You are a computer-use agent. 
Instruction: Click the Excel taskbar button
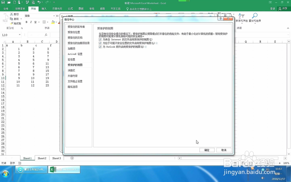click(x=64, y=169)
